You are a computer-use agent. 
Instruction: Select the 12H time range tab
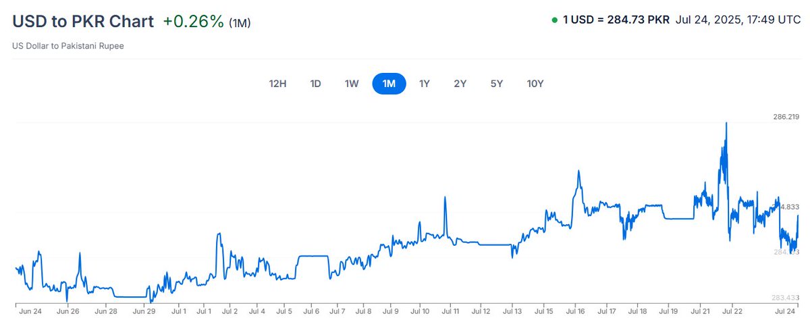[278, 84]
